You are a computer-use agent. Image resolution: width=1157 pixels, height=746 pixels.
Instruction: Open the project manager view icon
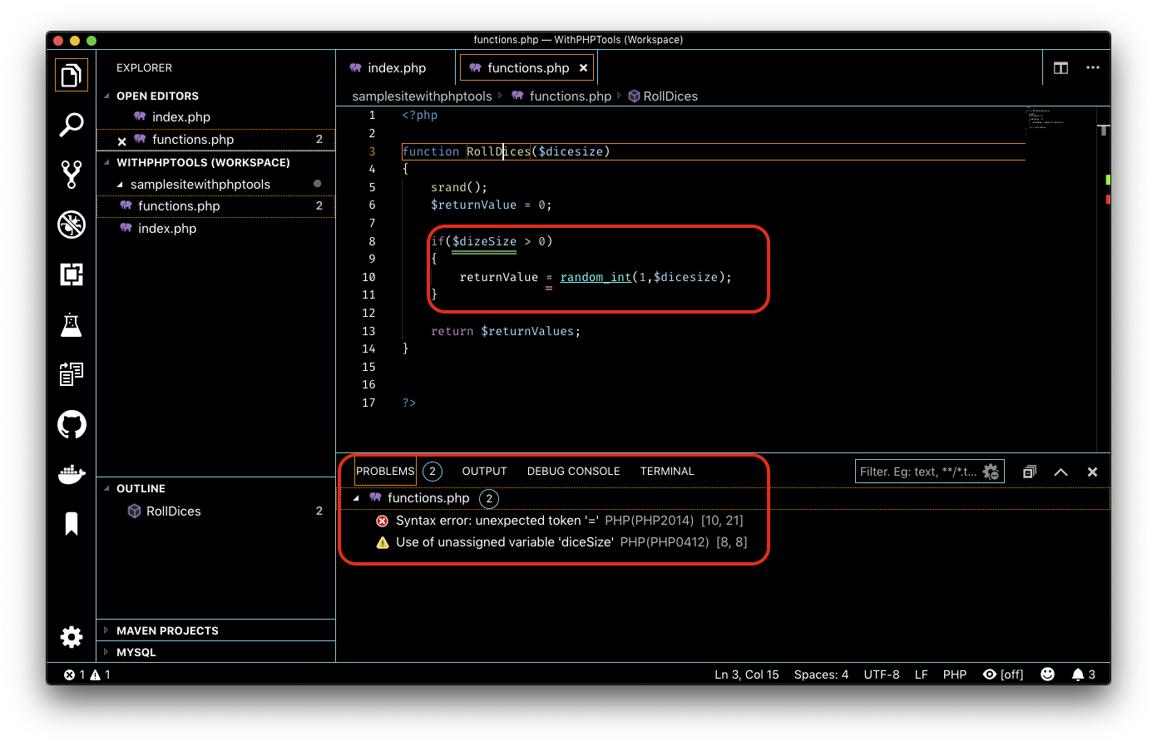(x=72, y=374)
